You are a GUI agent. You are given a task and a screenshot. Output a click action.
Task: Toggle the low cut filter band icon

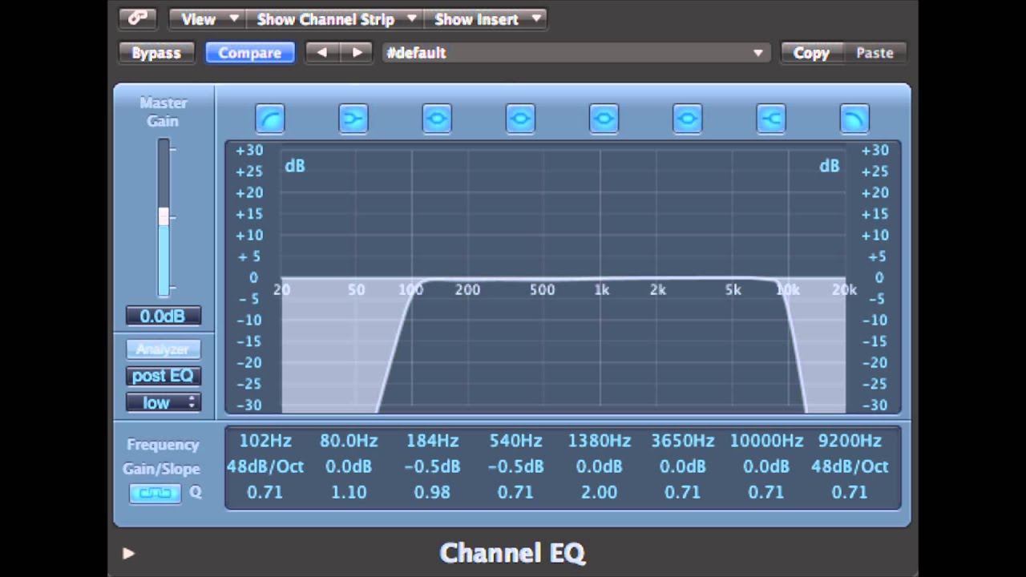coord(270,119)
